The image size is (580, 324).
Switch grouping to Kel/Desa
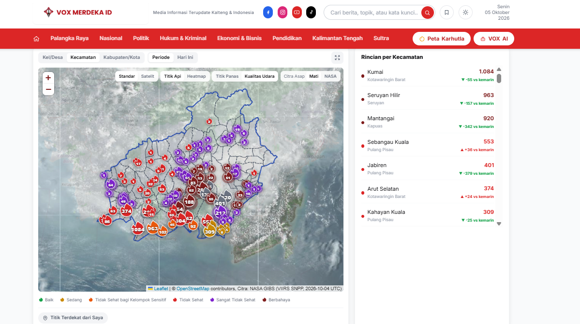coord(53,57)
